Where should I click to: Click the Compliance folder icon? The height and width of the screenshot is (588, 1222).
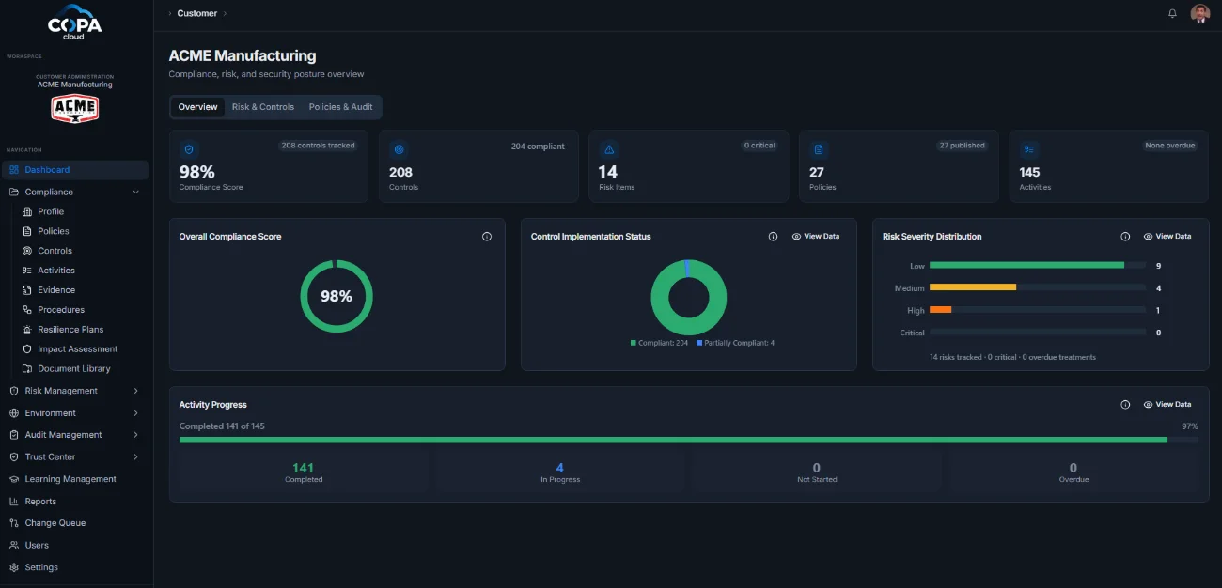tap(14, 192)
